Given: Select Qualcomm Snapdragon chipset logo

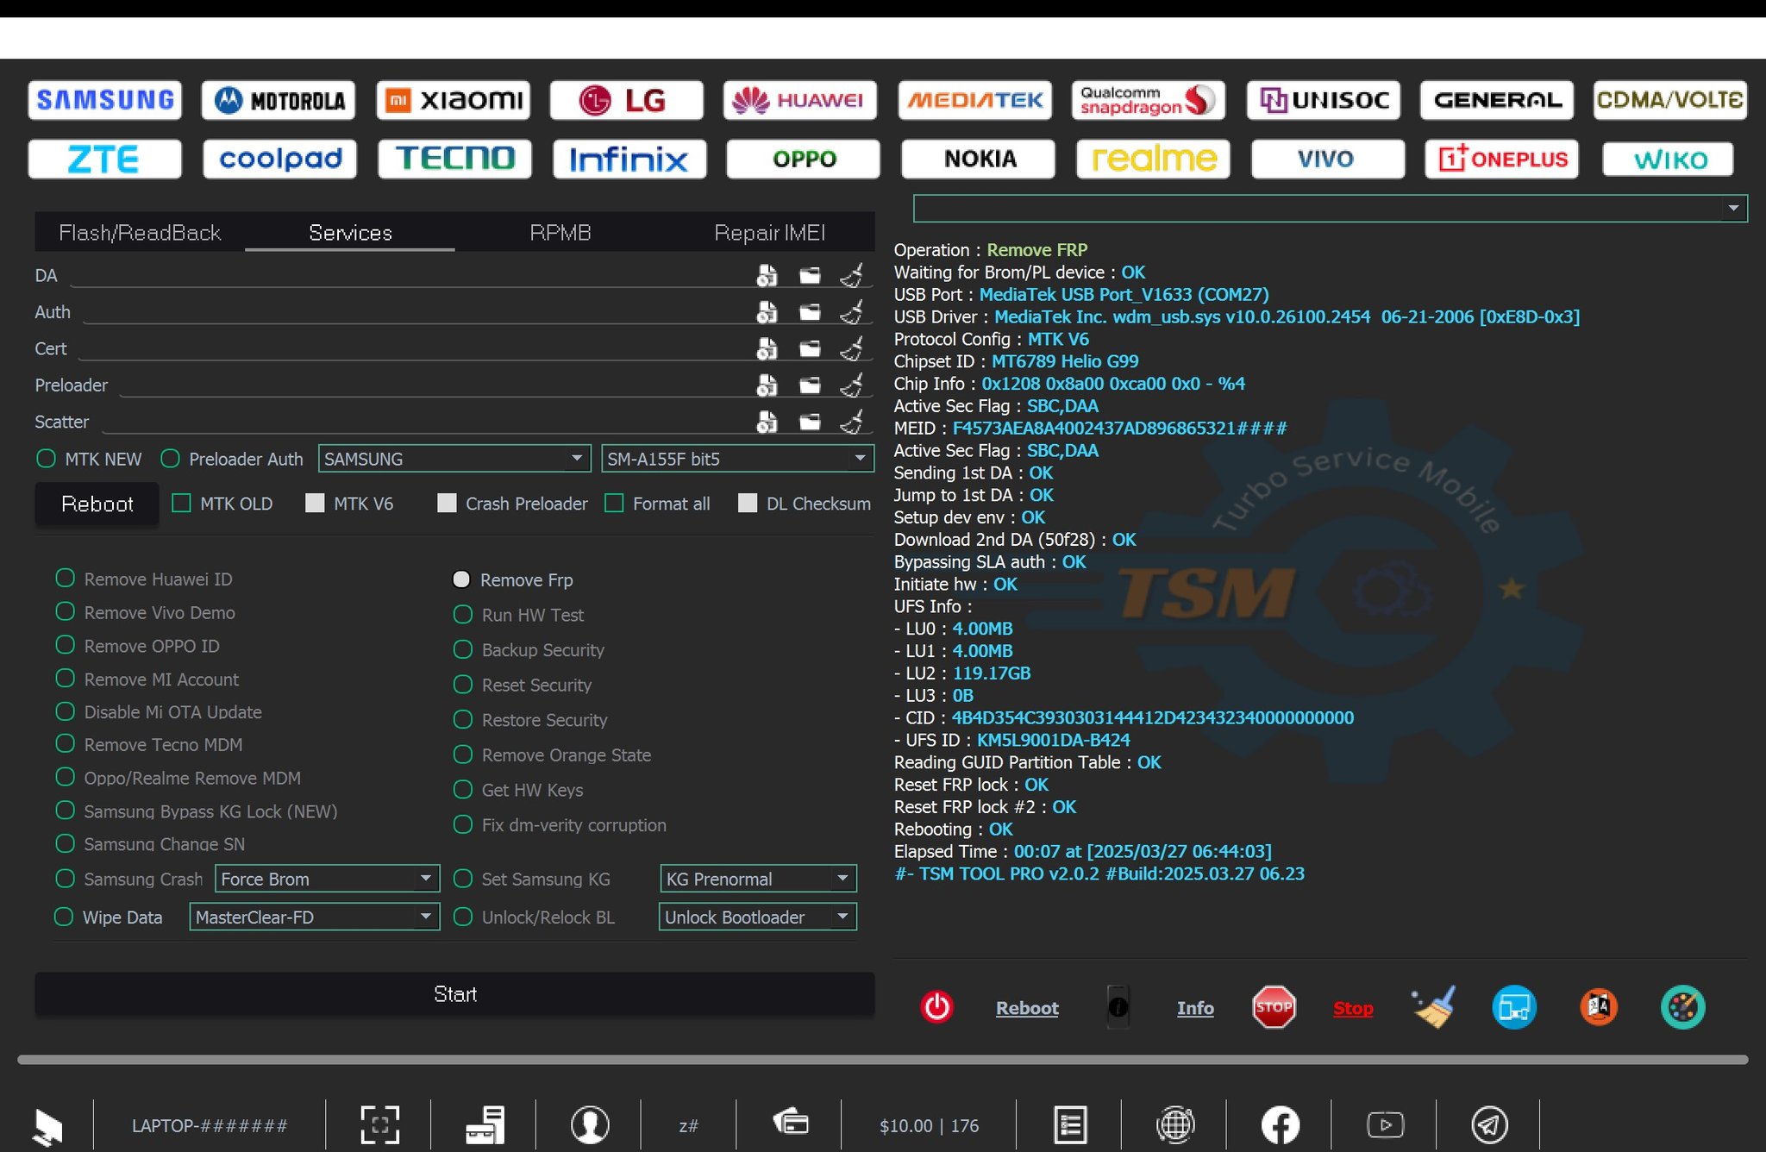Looking at the screenshot, I should (1149, 100).
